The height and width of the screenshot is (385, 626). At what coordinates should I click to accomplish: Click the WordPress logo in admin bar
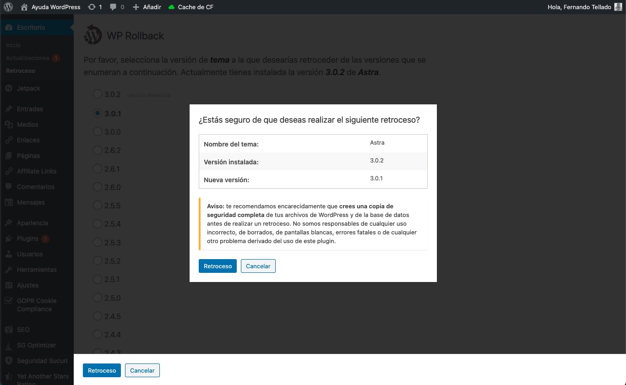pos(8,7)
